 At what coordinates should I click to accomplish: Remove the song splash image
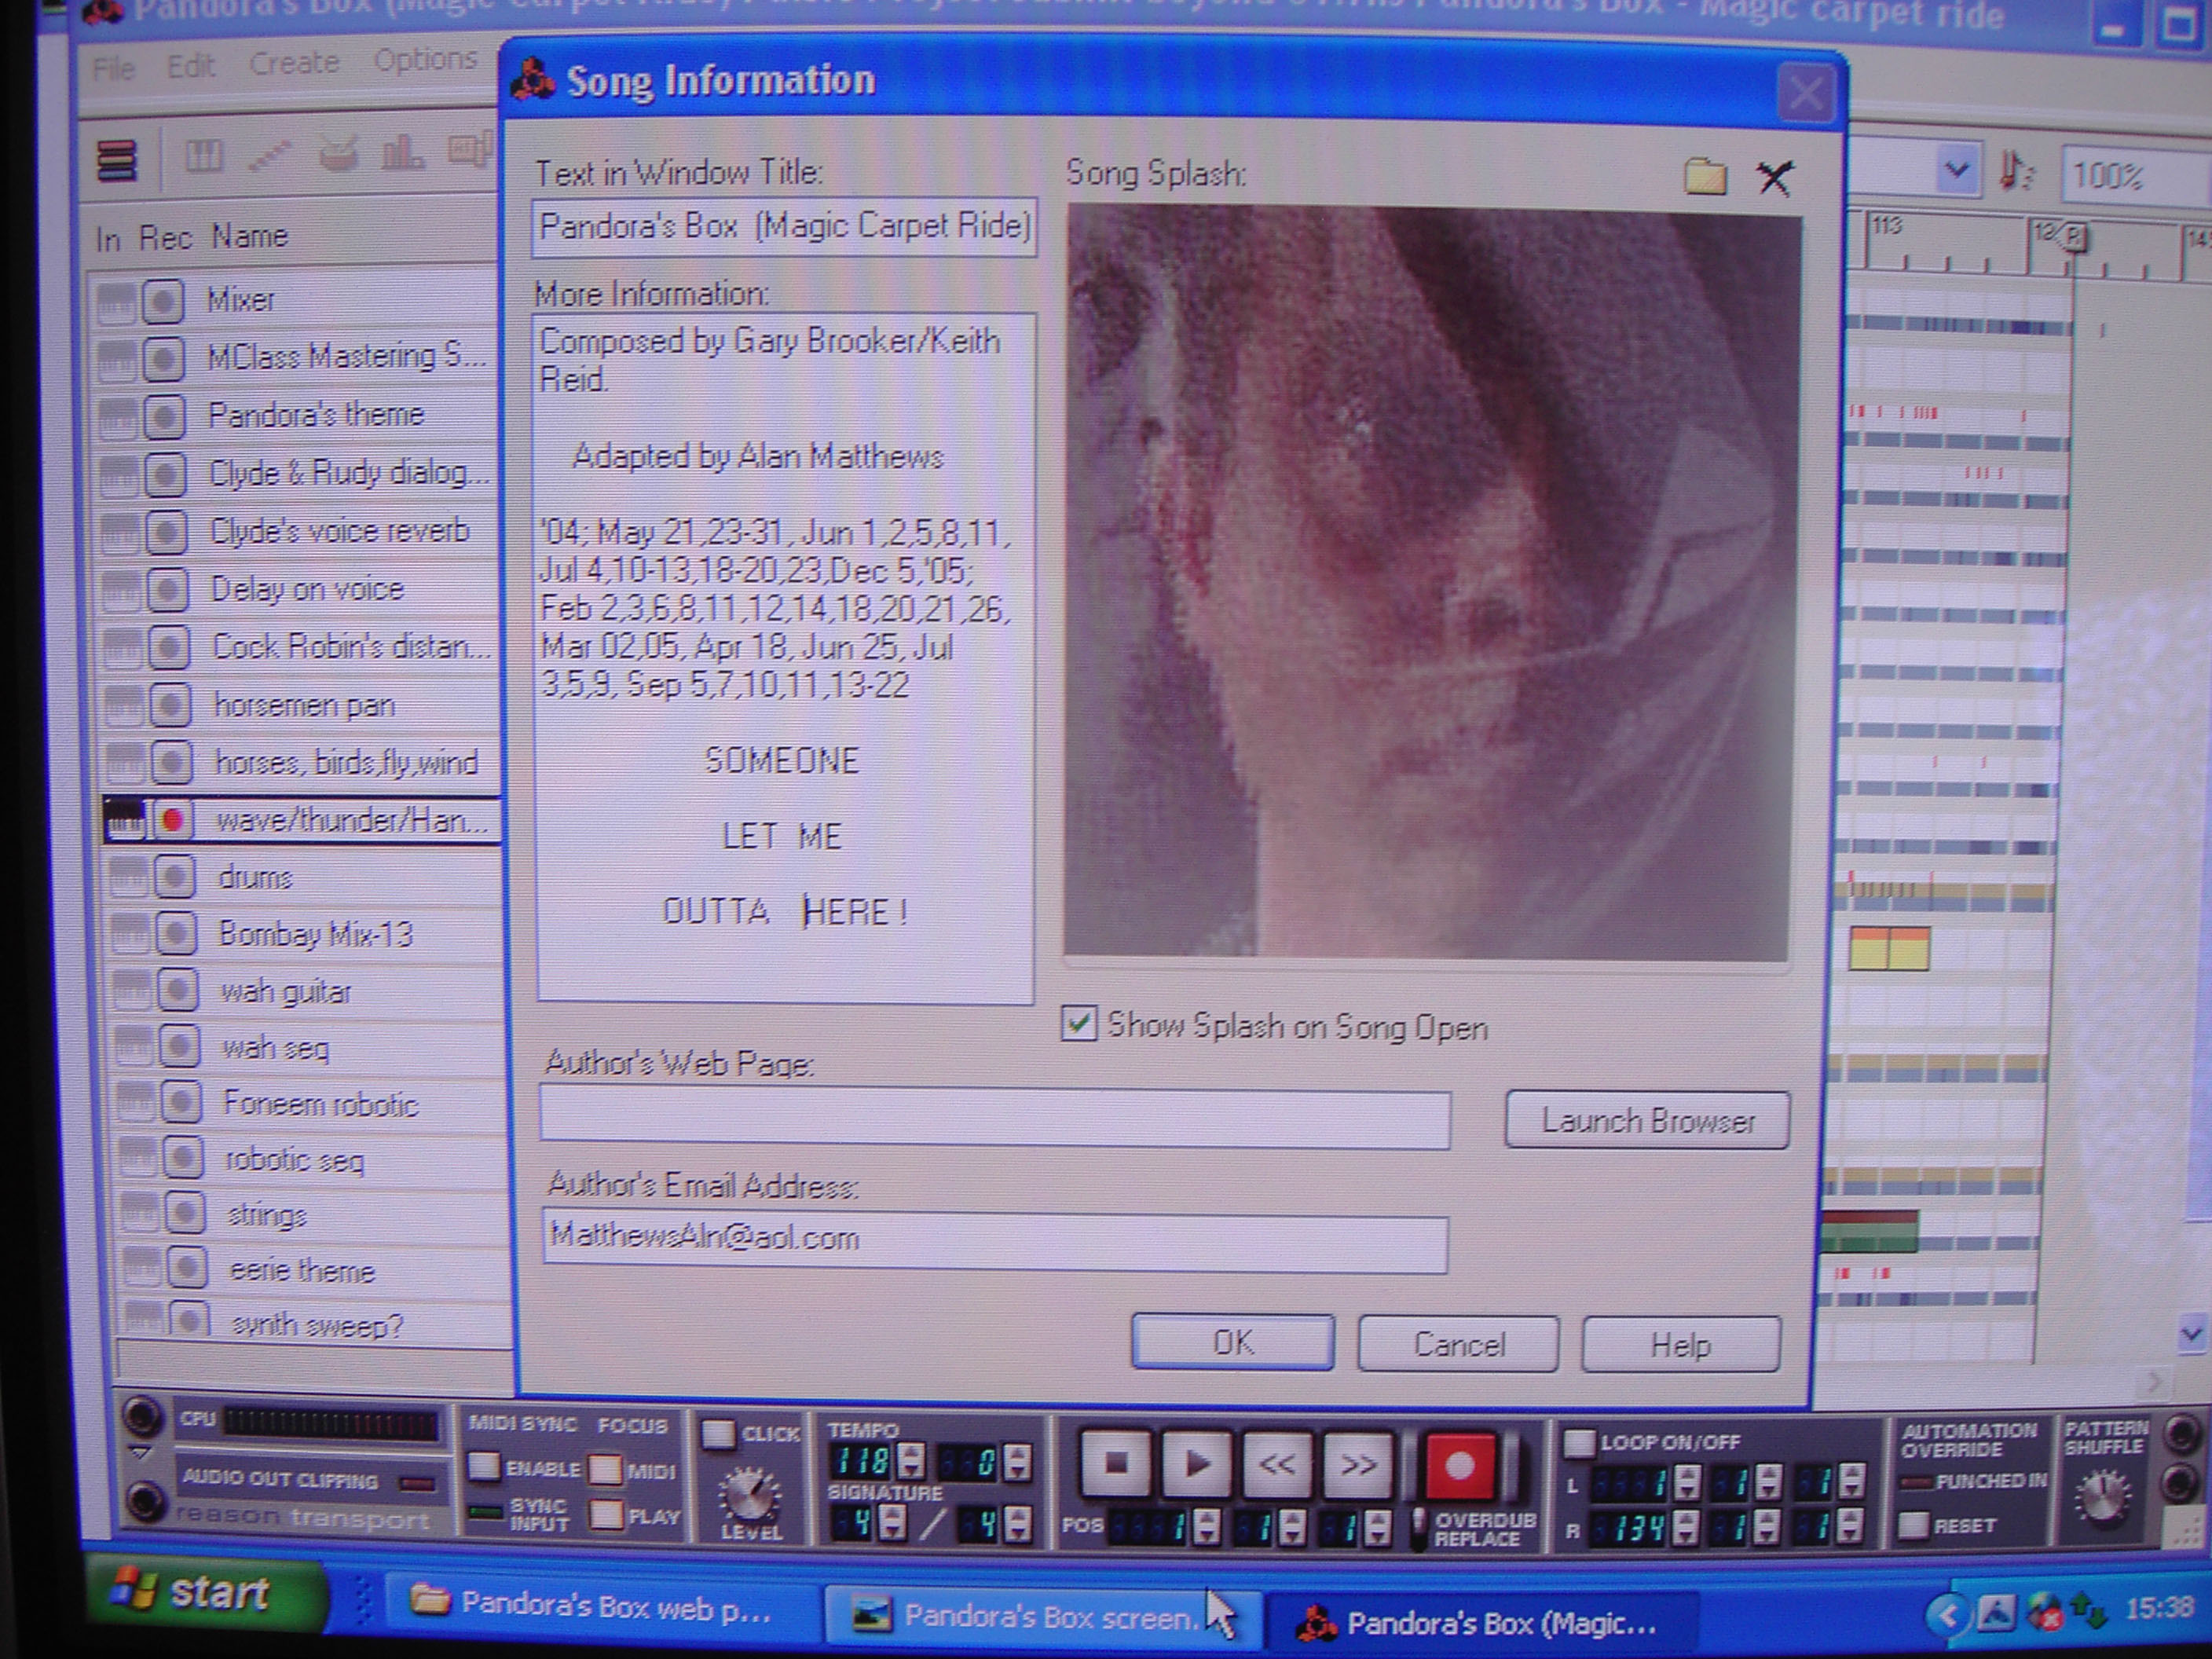(1775, 178)
